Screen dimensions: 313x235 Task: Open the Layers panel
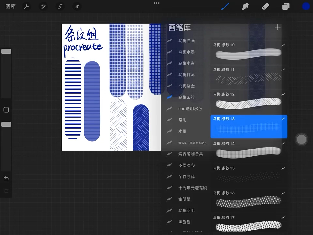286,7
